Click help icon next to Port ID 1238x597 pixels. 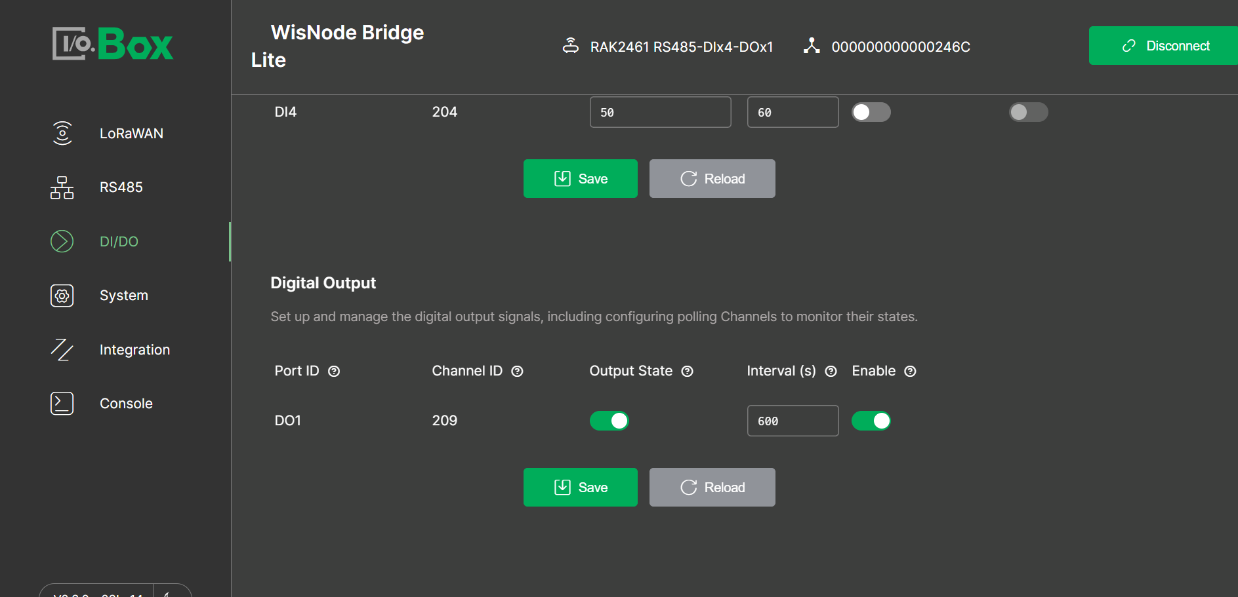click(334, 372)
